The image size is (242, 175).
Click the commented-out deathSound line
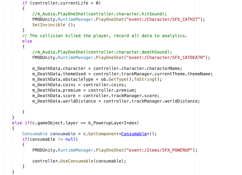[102, 52]
